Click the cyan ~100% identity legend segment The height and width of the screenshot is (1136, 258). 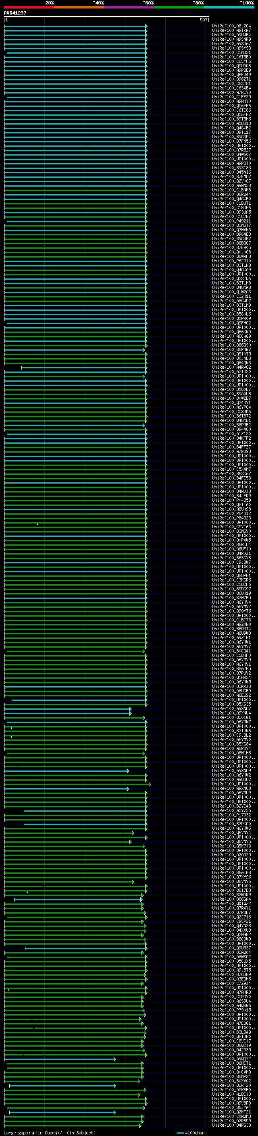[x=229, y=7]
